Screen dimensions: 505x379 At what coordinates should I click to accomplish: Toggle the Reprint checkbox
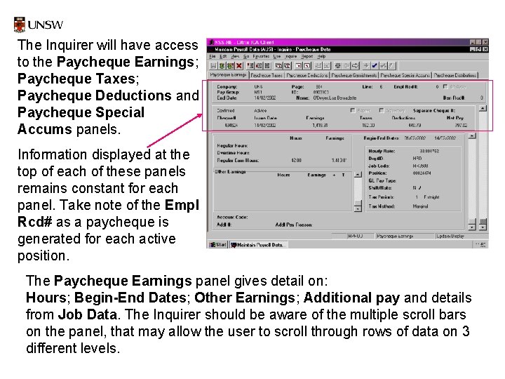(352, 110)
